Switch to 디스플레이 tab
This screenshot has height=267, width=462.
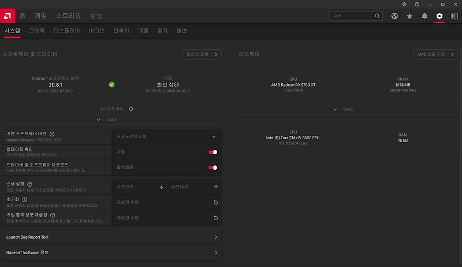[x=66, y=31]
